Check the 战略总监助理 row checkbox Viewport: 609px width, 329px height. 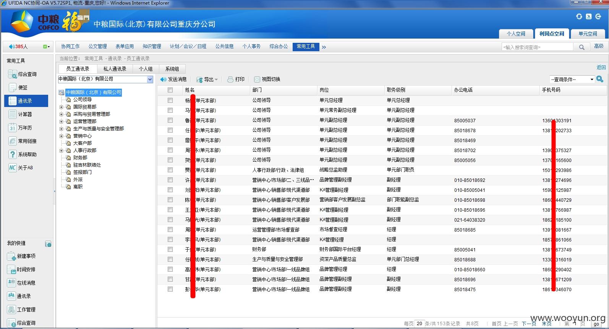[170, 170]
